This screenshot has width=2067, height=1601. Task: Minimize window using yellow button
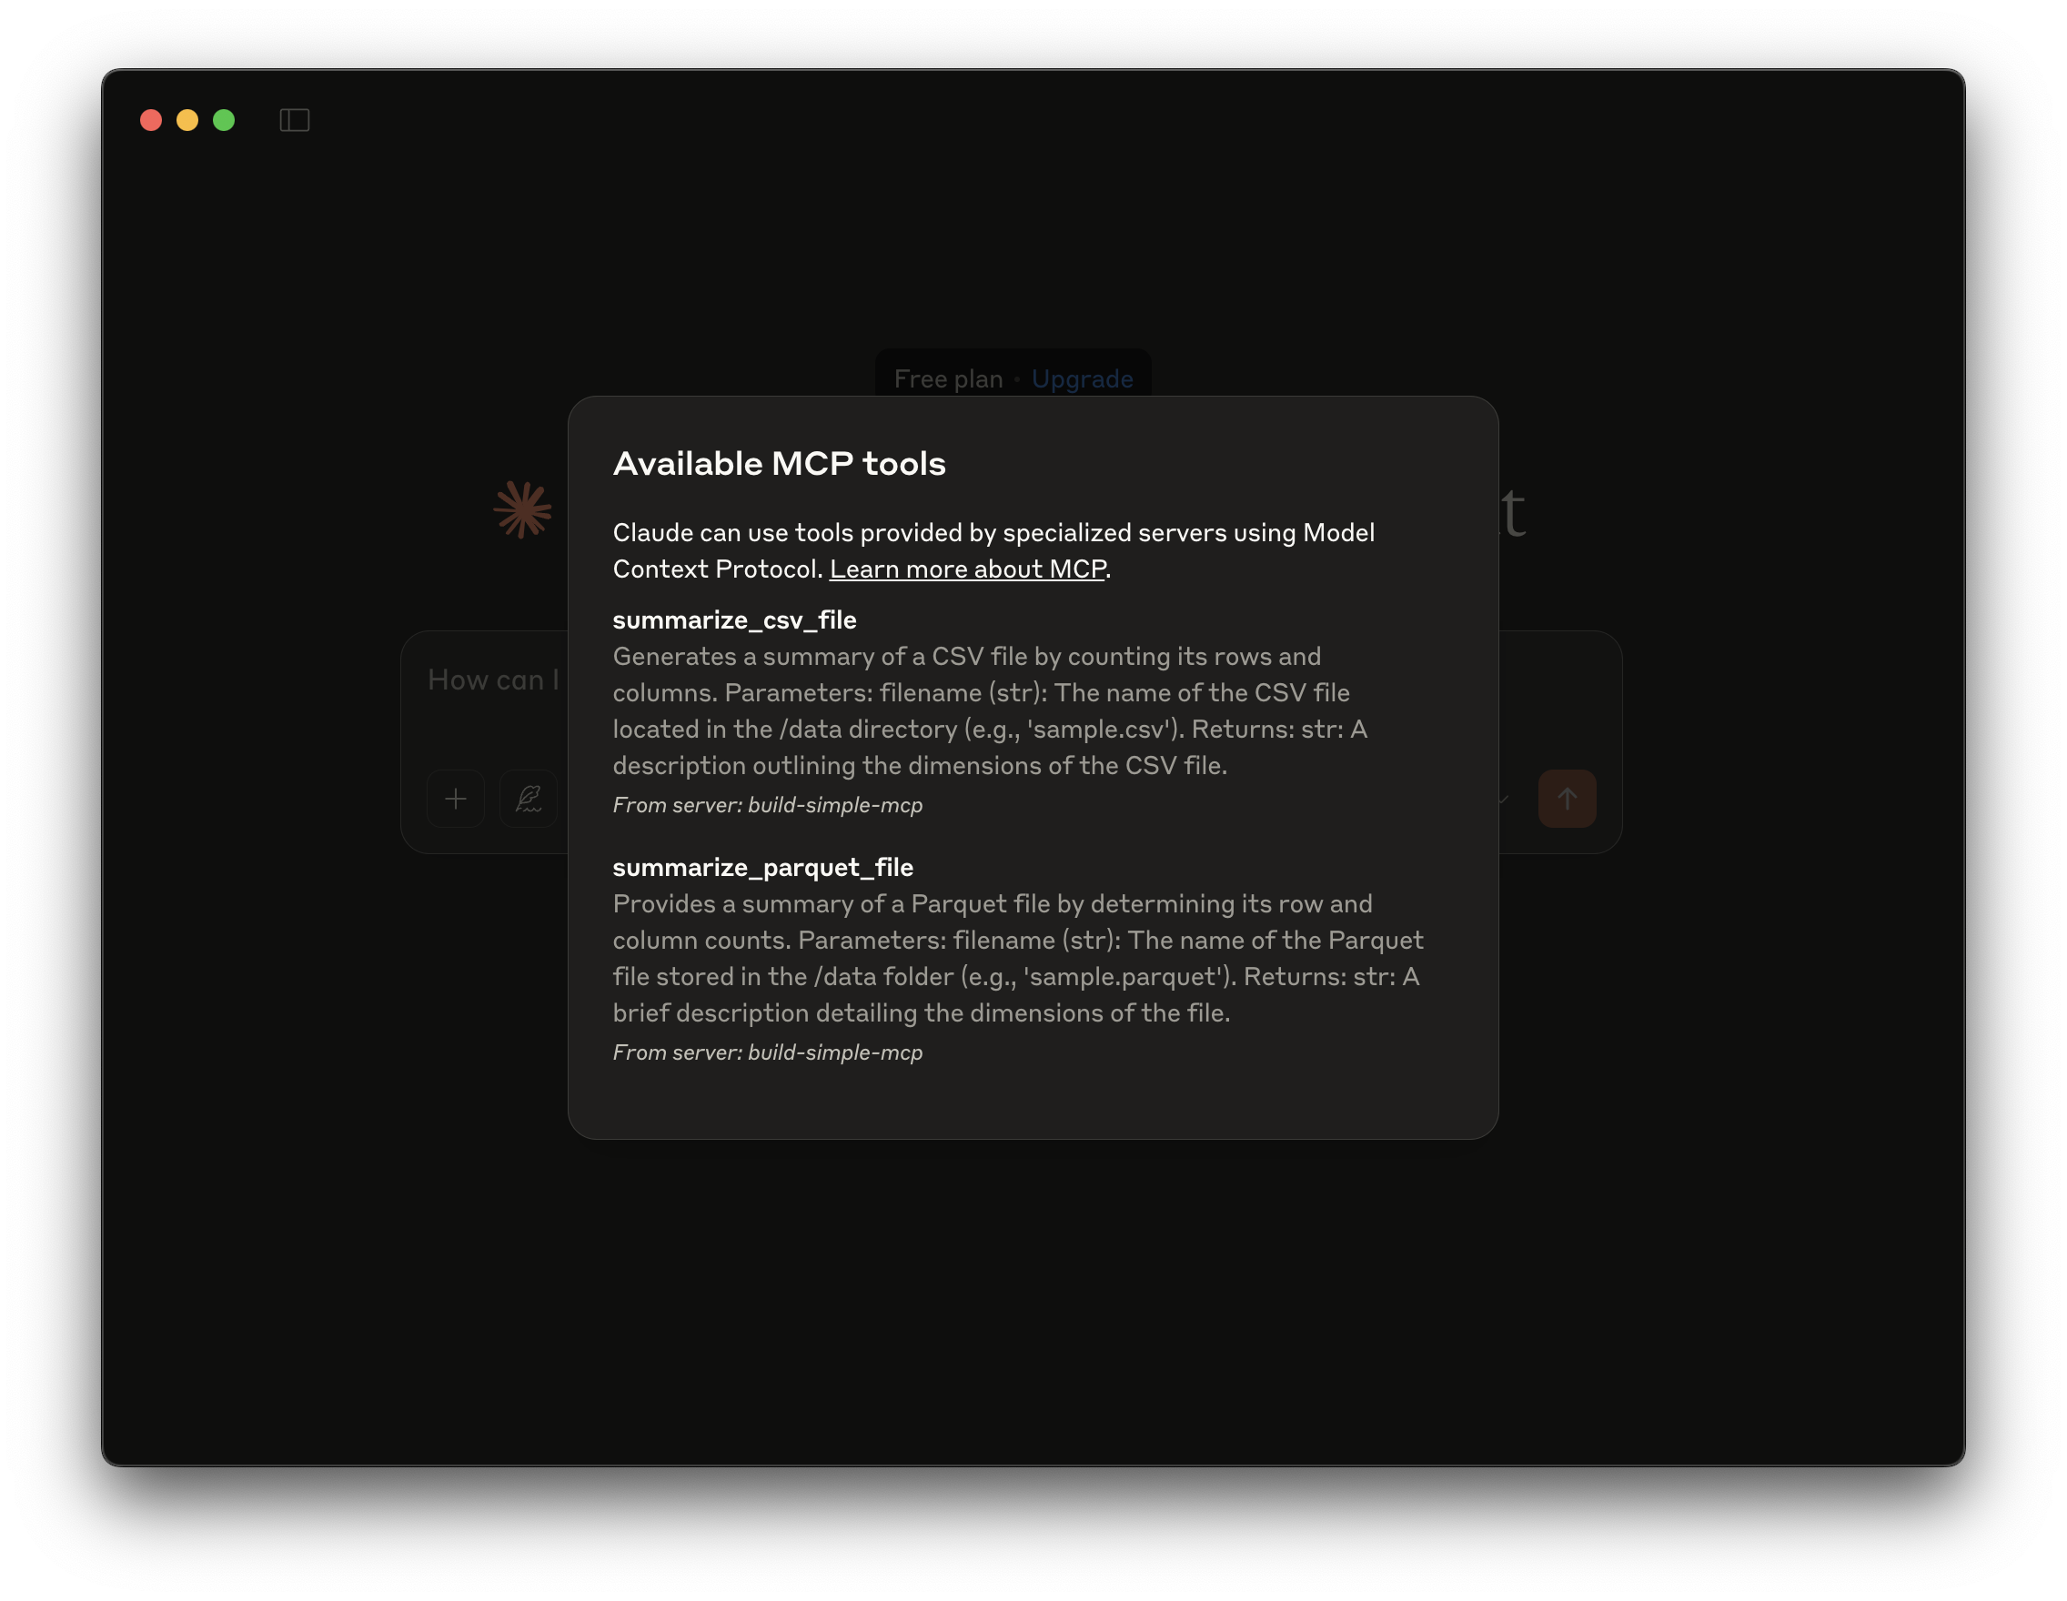[187, 120]
